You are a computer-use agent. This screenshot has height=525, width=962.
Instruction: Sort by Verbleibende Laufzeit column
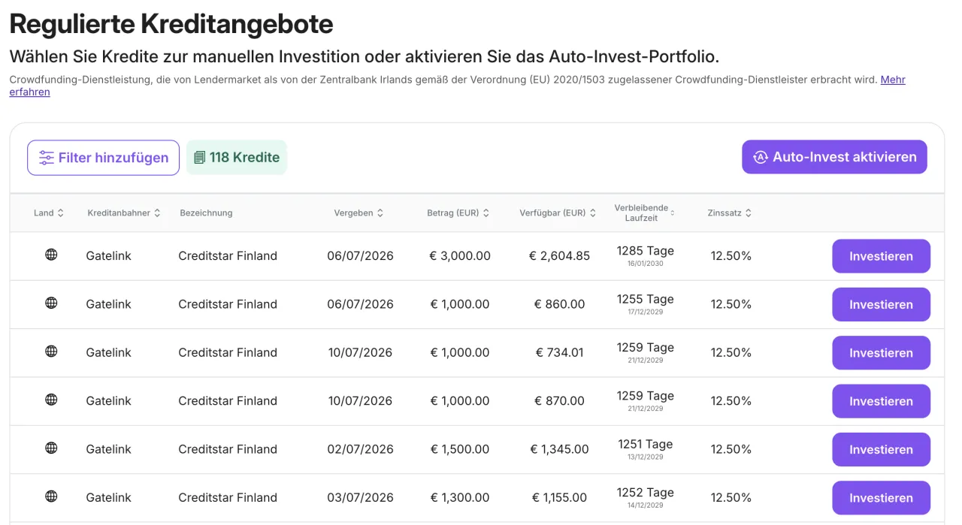coord(644,213)
